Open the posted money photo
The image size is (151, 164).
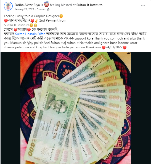coord(76,108)
